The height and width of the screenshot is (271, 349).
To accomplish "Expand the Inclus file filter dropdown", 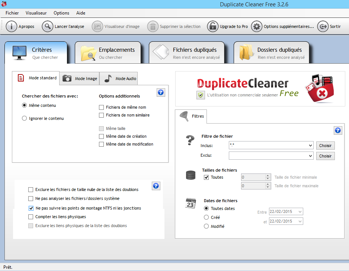I will [311, 146].
